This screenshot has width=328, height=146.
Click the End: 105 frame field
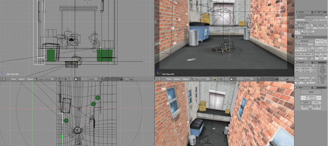tap(316, 106)
